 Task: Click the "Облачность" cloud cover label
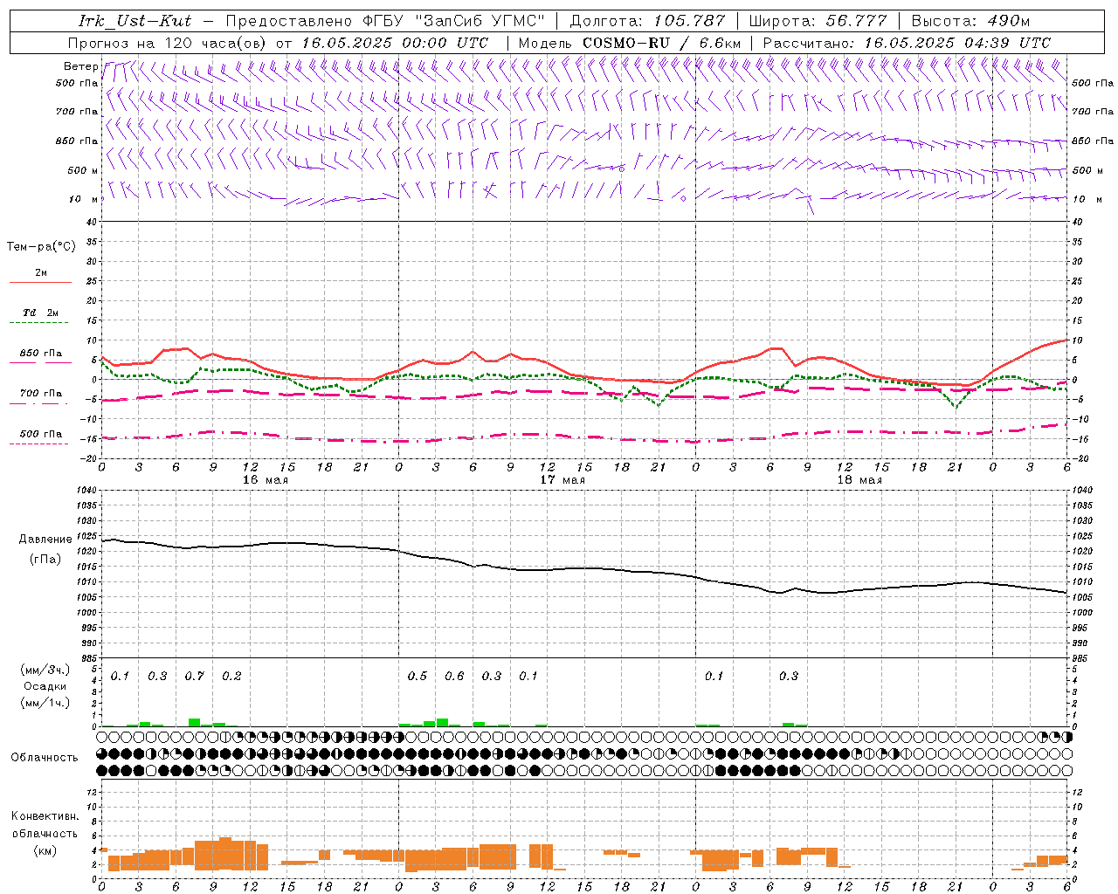point(45,757)
